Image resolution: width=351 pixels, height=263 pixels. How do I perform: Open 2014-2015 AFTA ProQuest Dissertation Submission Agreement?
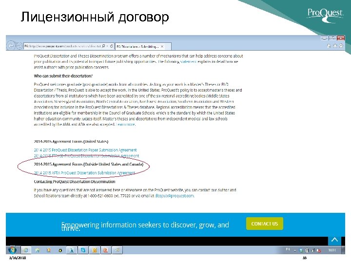click(84, 173)
